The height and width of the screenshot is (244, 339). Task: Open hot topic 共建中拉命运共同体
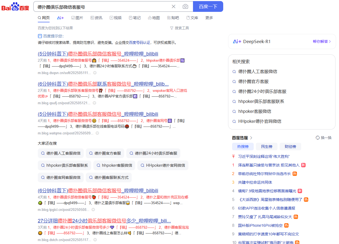[255, 182]
